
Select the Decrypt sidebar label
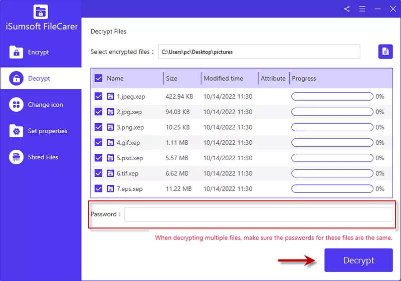39,79
